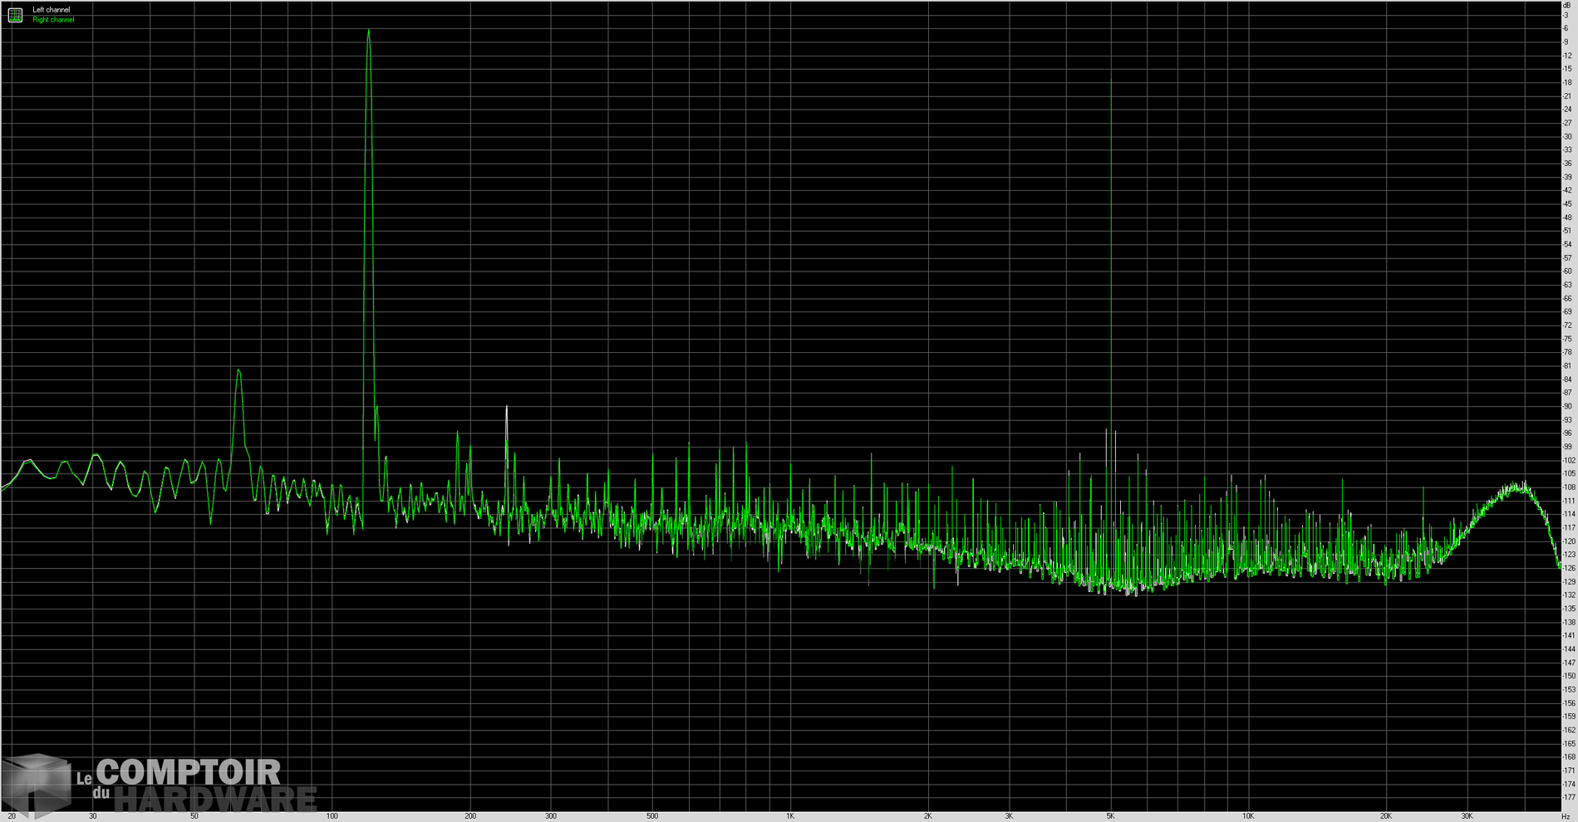The width and height of the screenshot is (1578, 822).
Task: Click the 10K frequency axis label
Action: tap(1248, 816)
